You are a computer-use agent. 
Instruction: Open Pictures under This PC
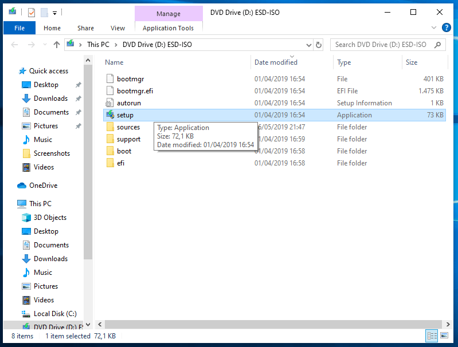tap(46, 286)
